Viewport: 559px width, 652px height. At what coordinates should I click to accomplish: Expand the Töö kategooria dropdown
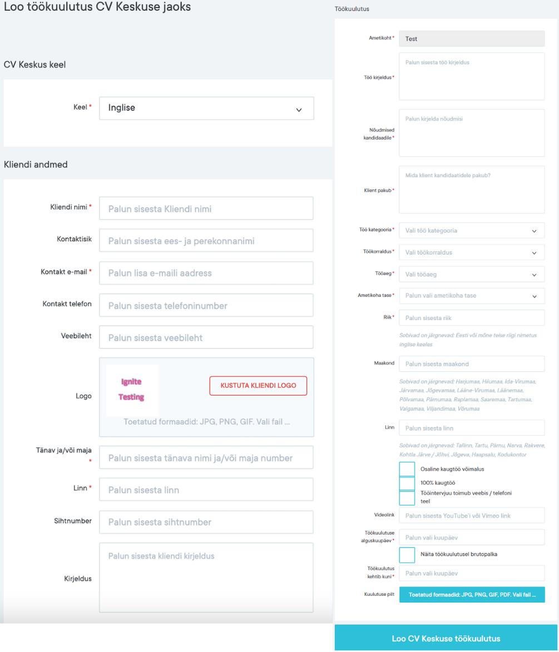472,230
